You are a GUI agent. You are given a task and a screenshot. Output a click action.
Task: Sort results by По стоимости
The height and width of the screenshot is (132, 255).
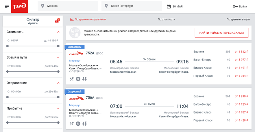(x=166, y=20)
